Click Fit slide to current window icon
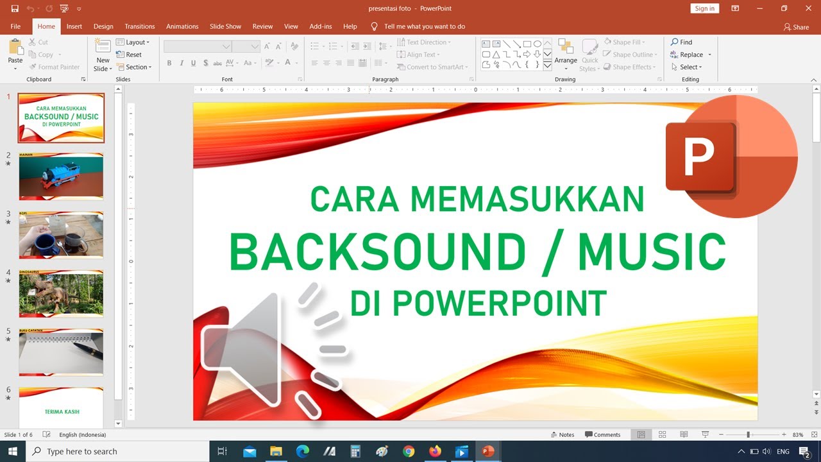The width and height of the screenshot is (821, 462). coord(815,434)
